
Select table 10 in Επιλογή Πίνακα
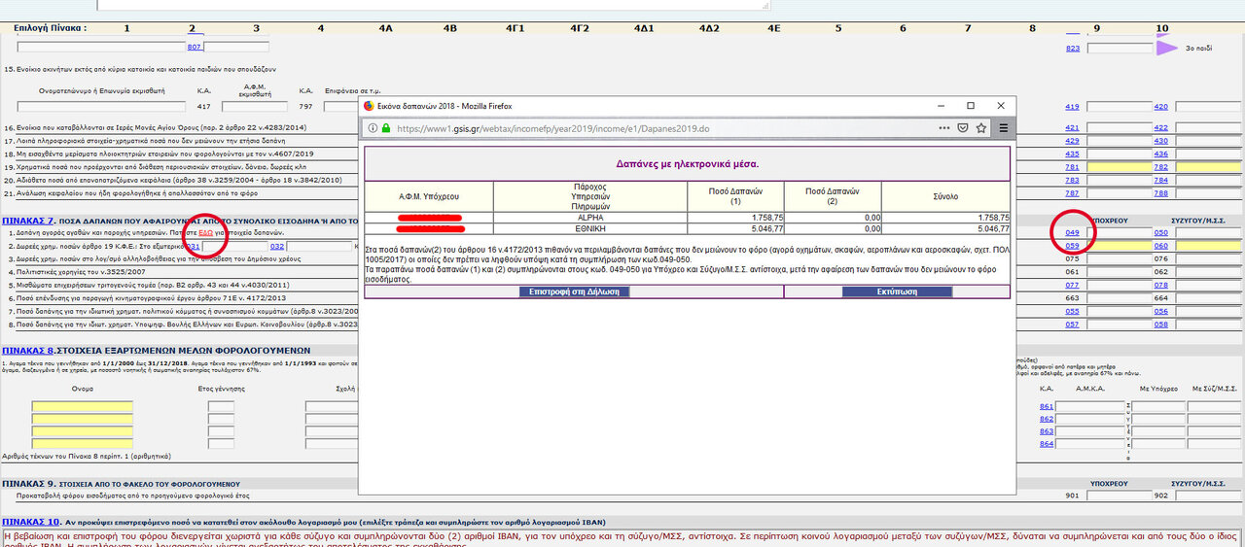[1162, 28]
